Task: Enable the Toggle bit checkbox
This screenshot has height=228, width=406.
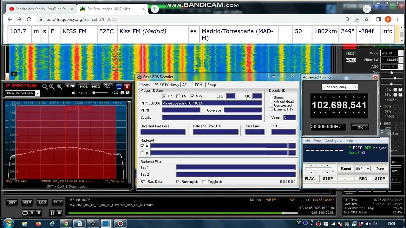Action: coord(204,182)
